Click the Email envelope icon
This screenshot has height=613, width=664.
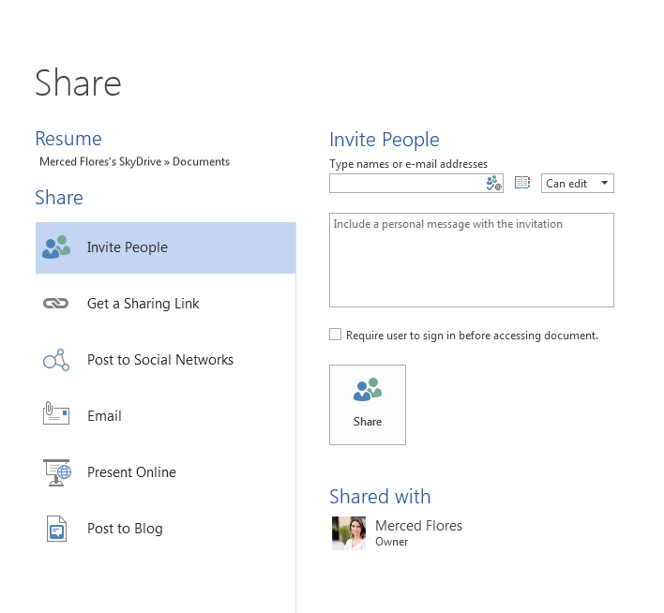click(56, 415)
